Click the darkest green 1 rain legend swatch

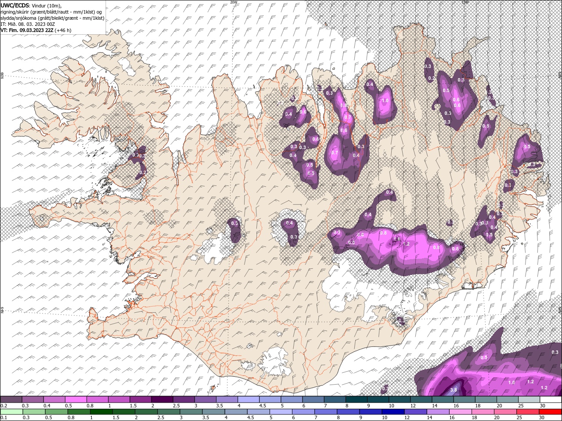[101, 412]
